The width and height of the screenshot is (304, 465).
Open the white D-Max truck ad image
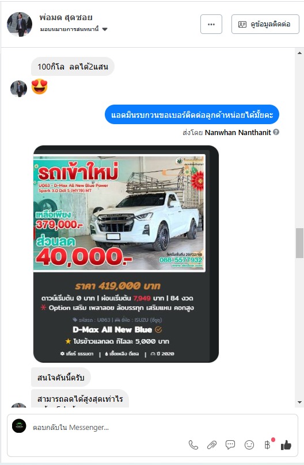coord(119,213)
